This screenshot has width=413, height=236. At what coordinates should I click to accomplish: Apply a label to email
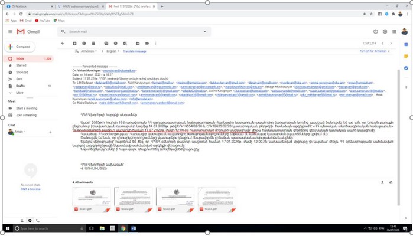(147, 44)
